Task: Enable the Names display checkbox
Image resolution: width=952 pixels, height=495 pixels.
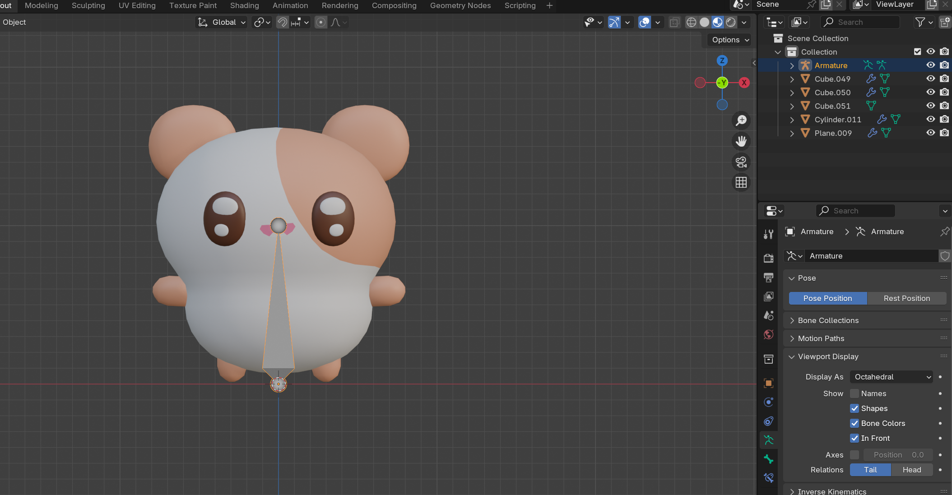Action: coord(854,393)
